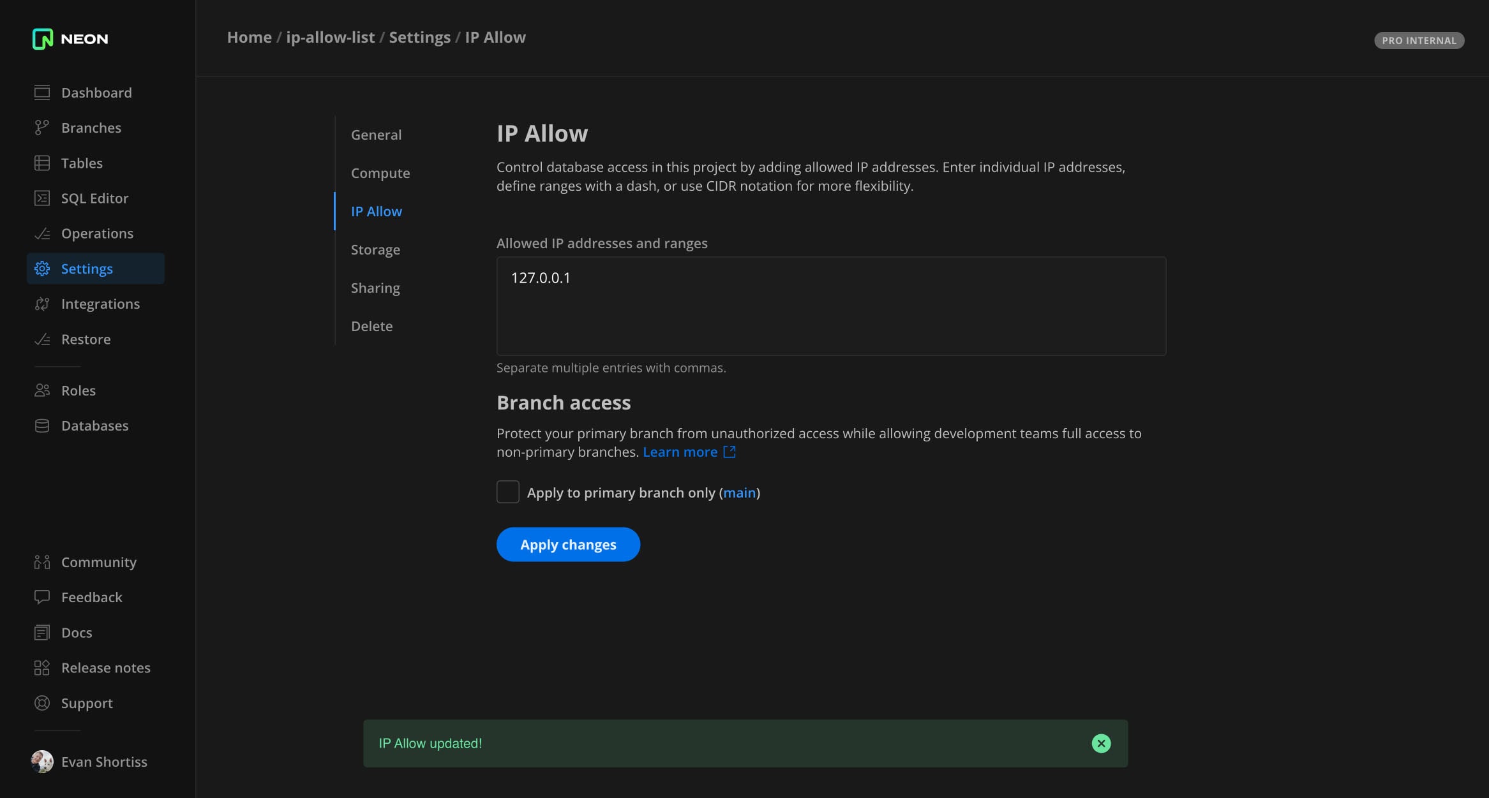Screen dimensions: 1489x798
Task: Switch to the Compute settings tab
Action: (x=380, y=173)
